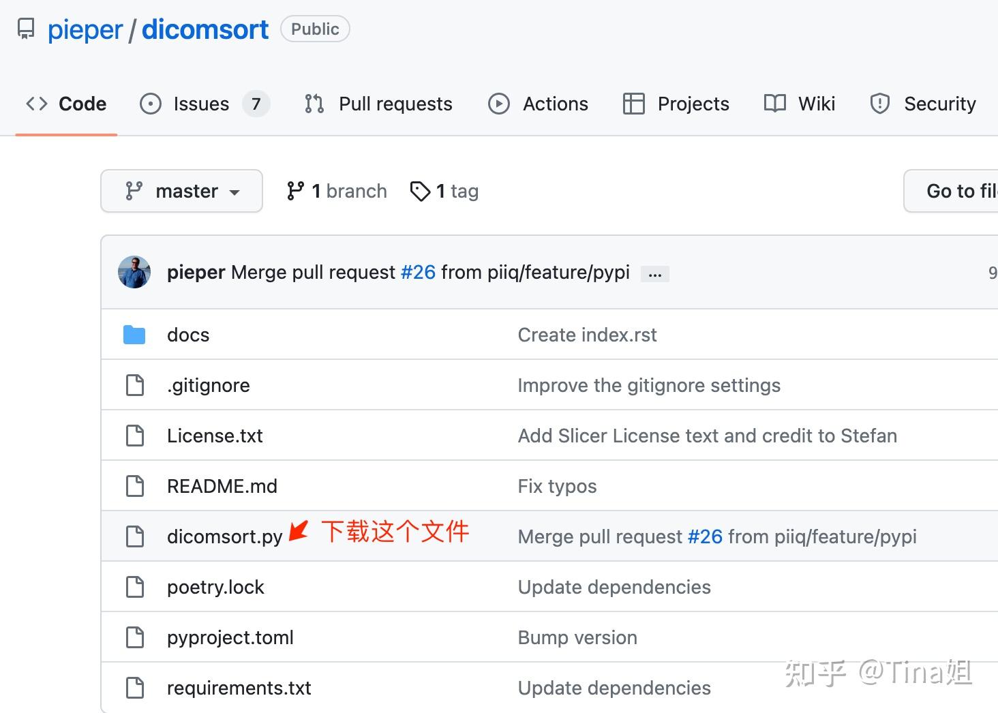Click the file icon beside poetry.lock
This screenshot has width=998, height=713.
(x=135, y=587)
